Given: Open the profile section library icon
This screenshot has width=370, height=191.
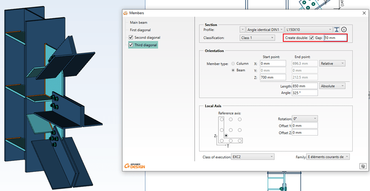Looking at the screenshot, I should [337, 30].
